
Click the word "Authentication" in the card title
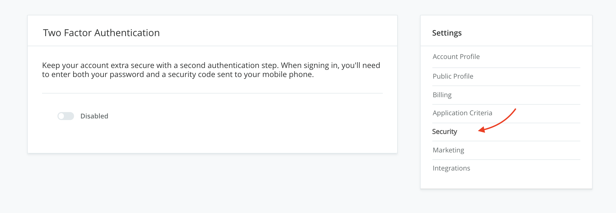[127, 33]
